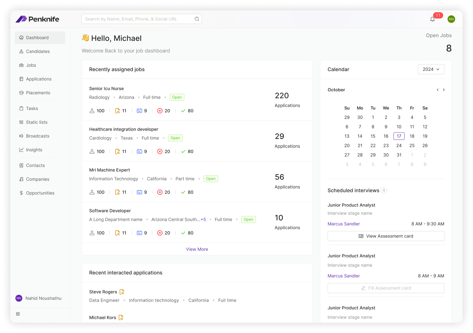Open Static lists in sidebar
The width and height of the screenshot is (473, 333).
tap(40, 122)
